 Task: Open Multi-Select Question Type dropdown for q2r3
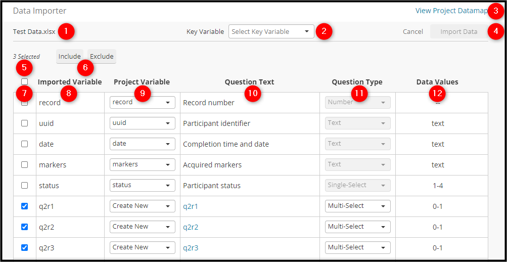[x=357, y=247]
